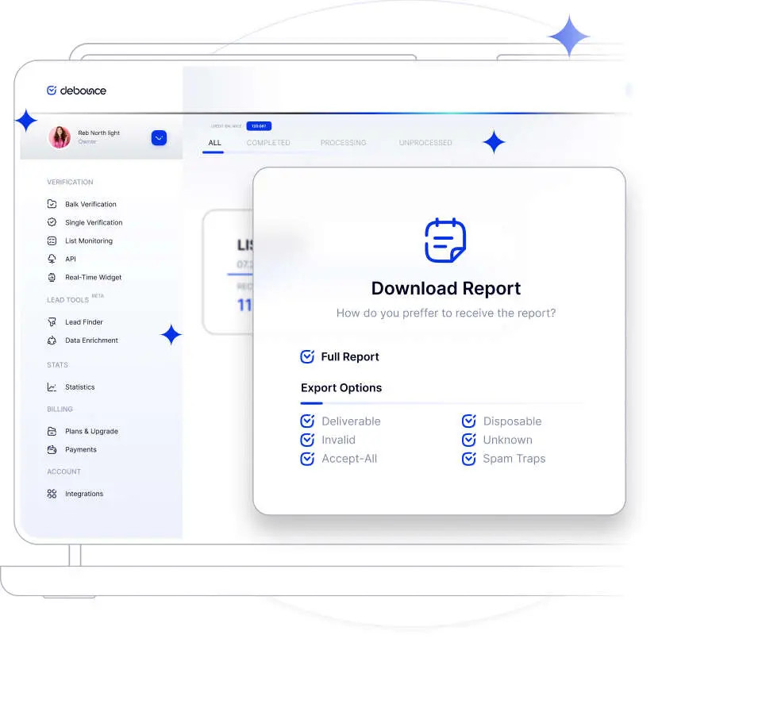Switch to the COMPLETED tab
Screen dimensions: 762x704
point(268,142)
